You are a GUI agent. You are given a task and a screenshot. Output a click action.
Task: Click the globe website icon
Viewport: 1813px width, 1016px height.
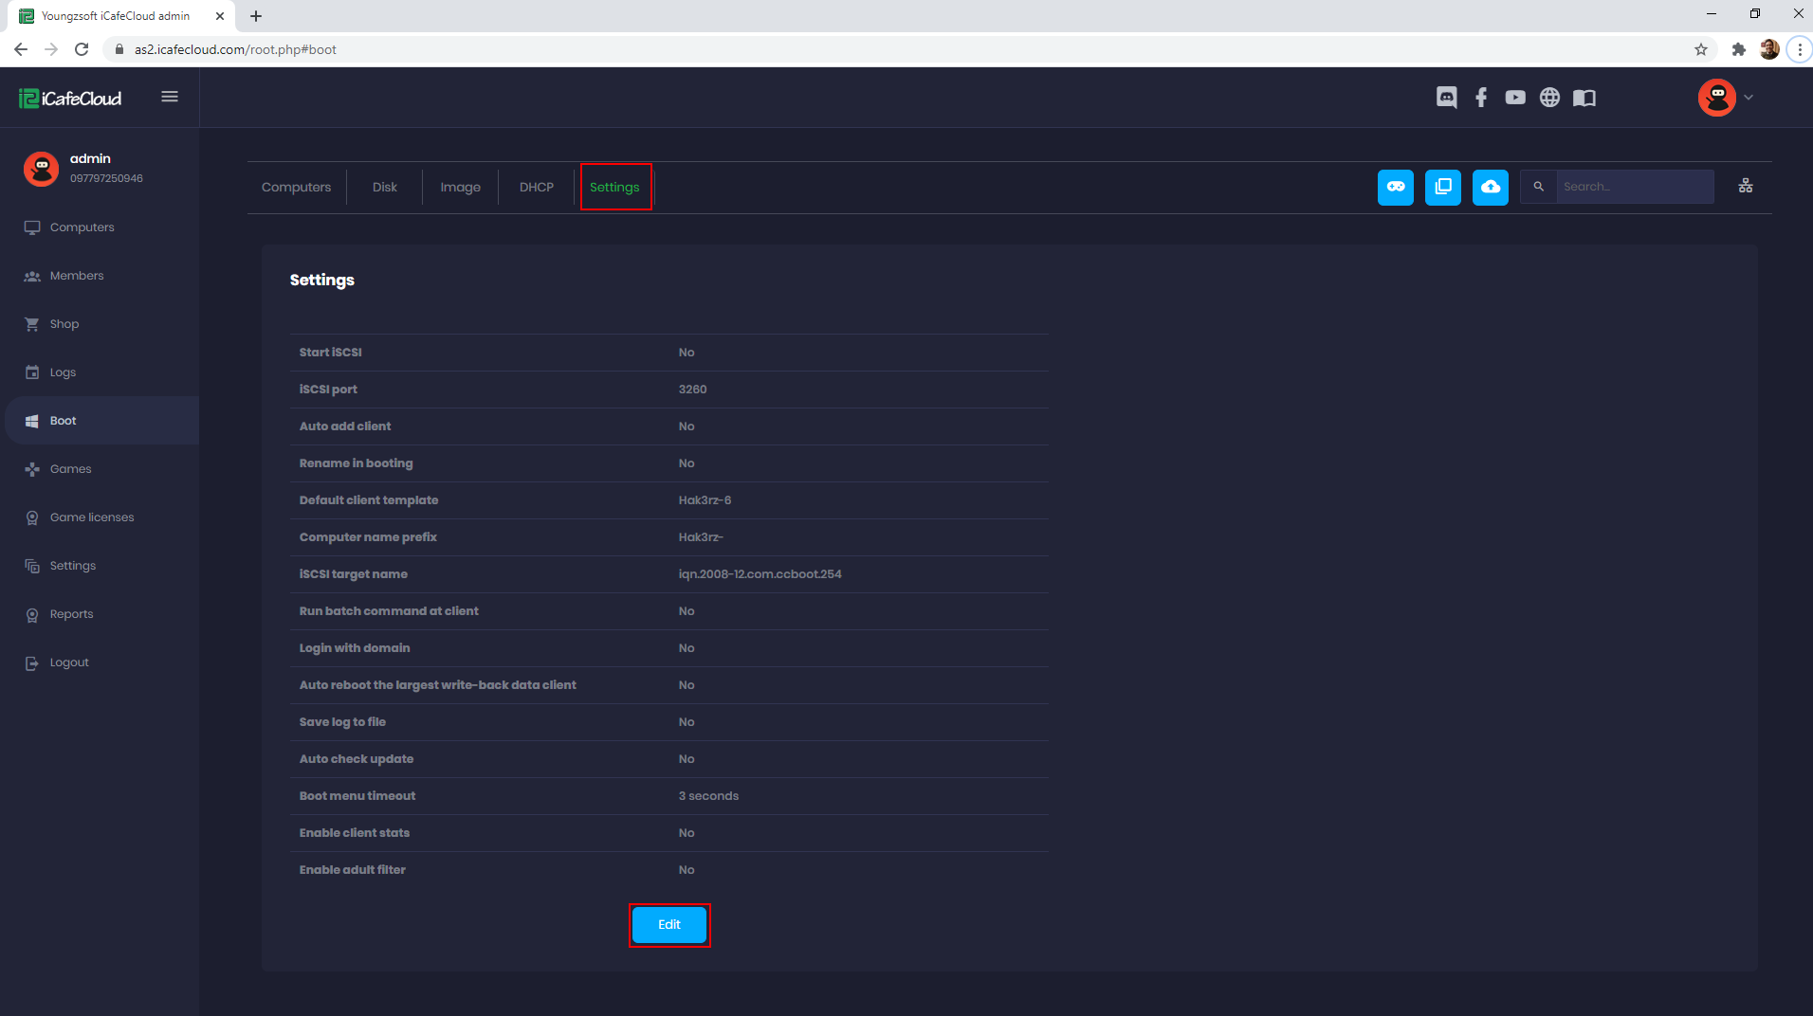1549,98
